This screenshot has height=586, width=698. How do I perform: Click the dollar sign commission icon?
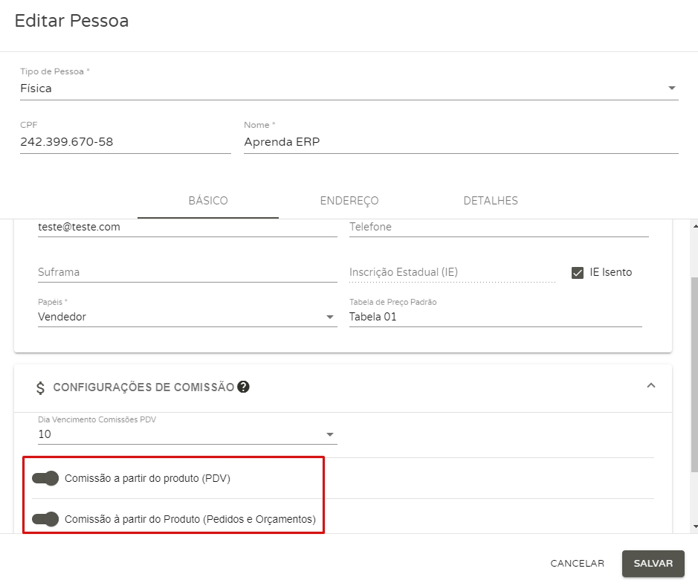pos(40,387)
